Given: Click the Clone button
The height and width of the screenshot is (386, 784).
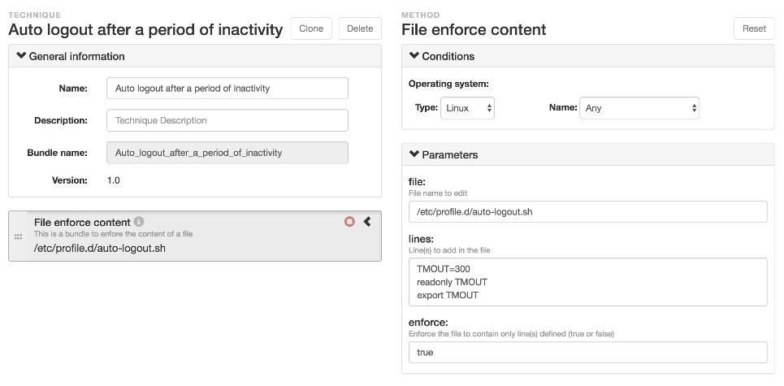Looking at the screenshot, I should click(311, 28).
